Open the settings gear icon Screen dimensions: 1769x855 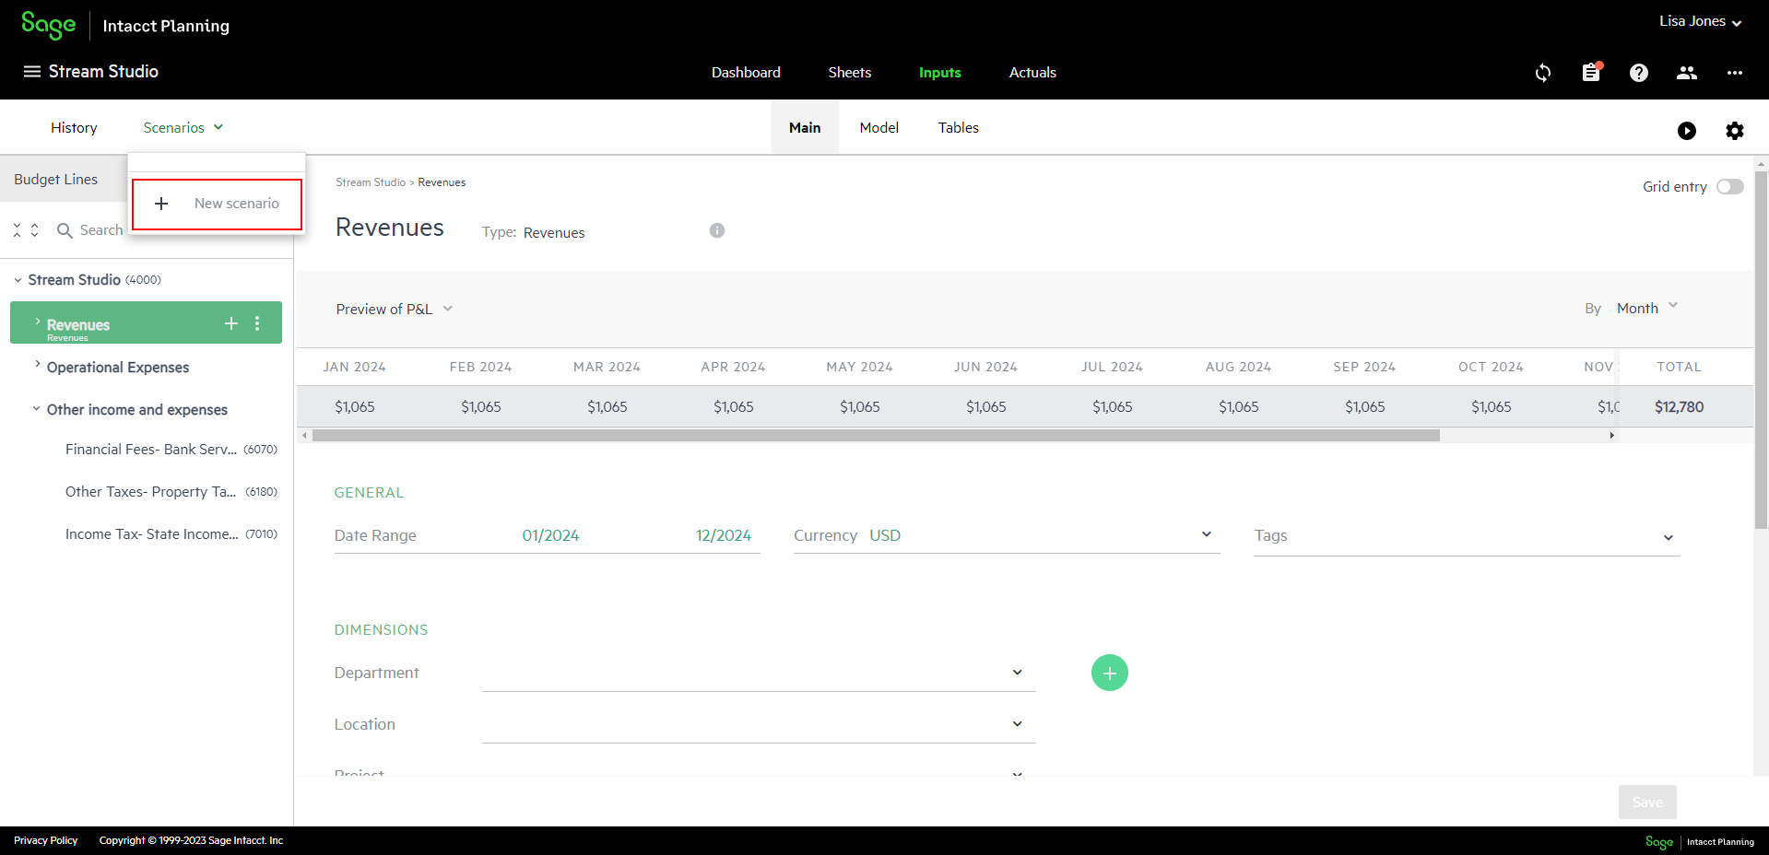tap(1735, 131)
